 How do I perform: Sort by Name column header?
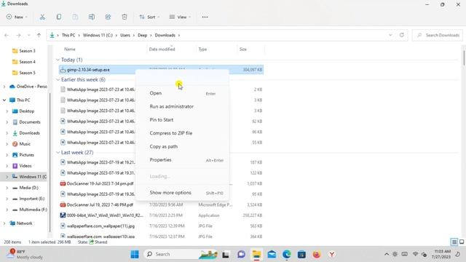[x=70, y=49]
